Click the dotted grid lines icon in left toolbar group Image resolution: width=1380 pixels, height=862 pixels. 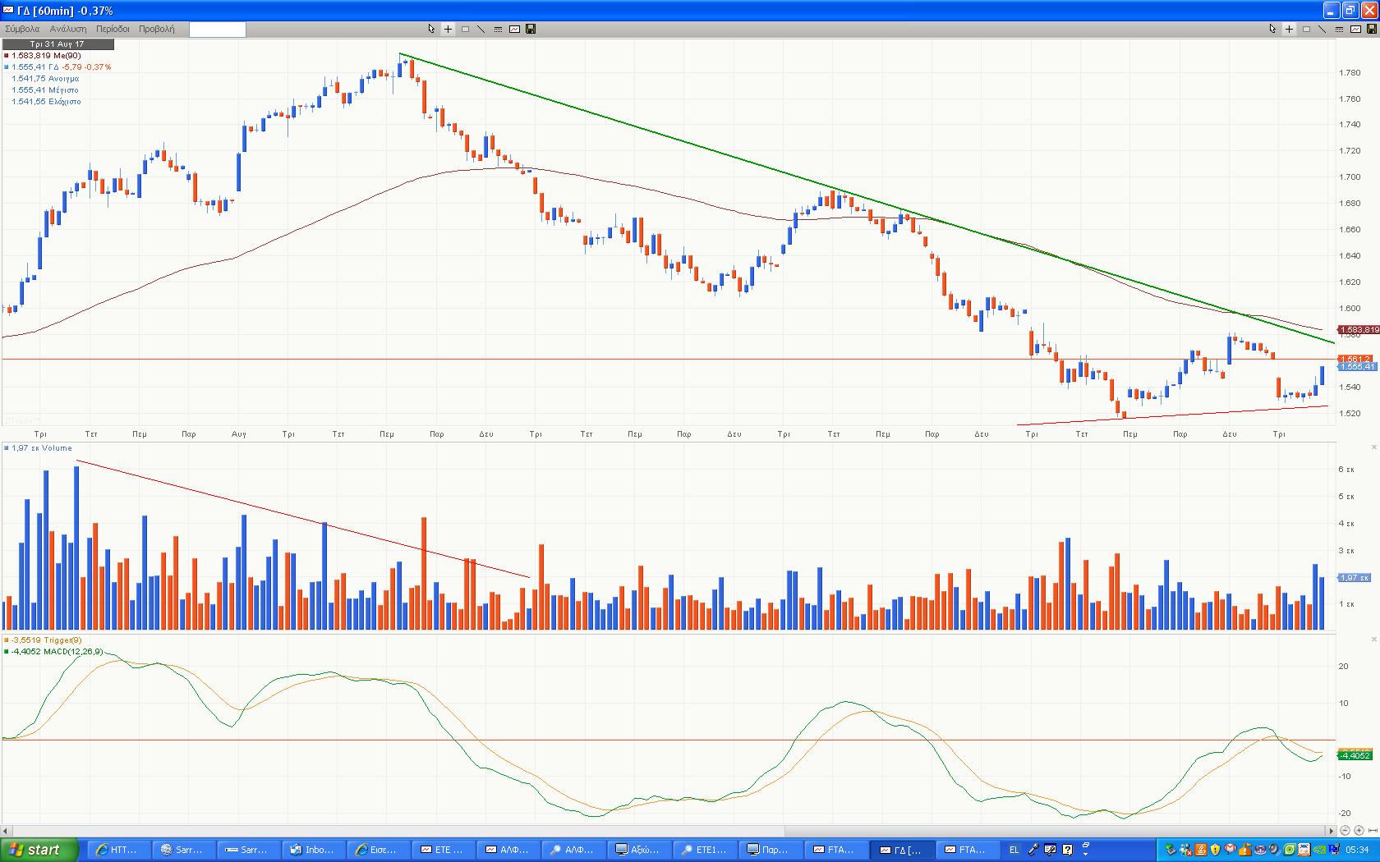click(x=498, y=29)
